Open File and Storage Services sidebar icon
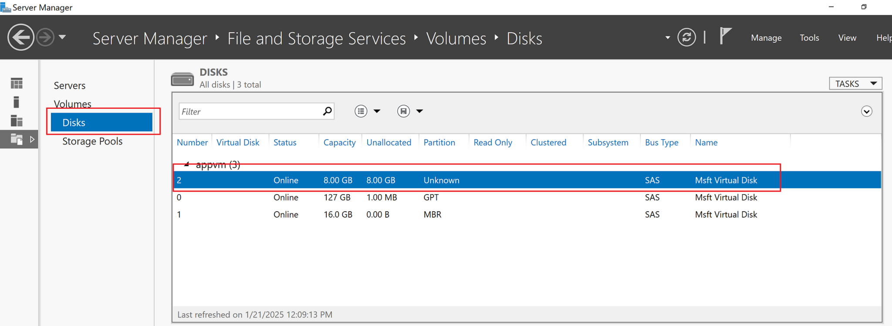 point(17,139)
